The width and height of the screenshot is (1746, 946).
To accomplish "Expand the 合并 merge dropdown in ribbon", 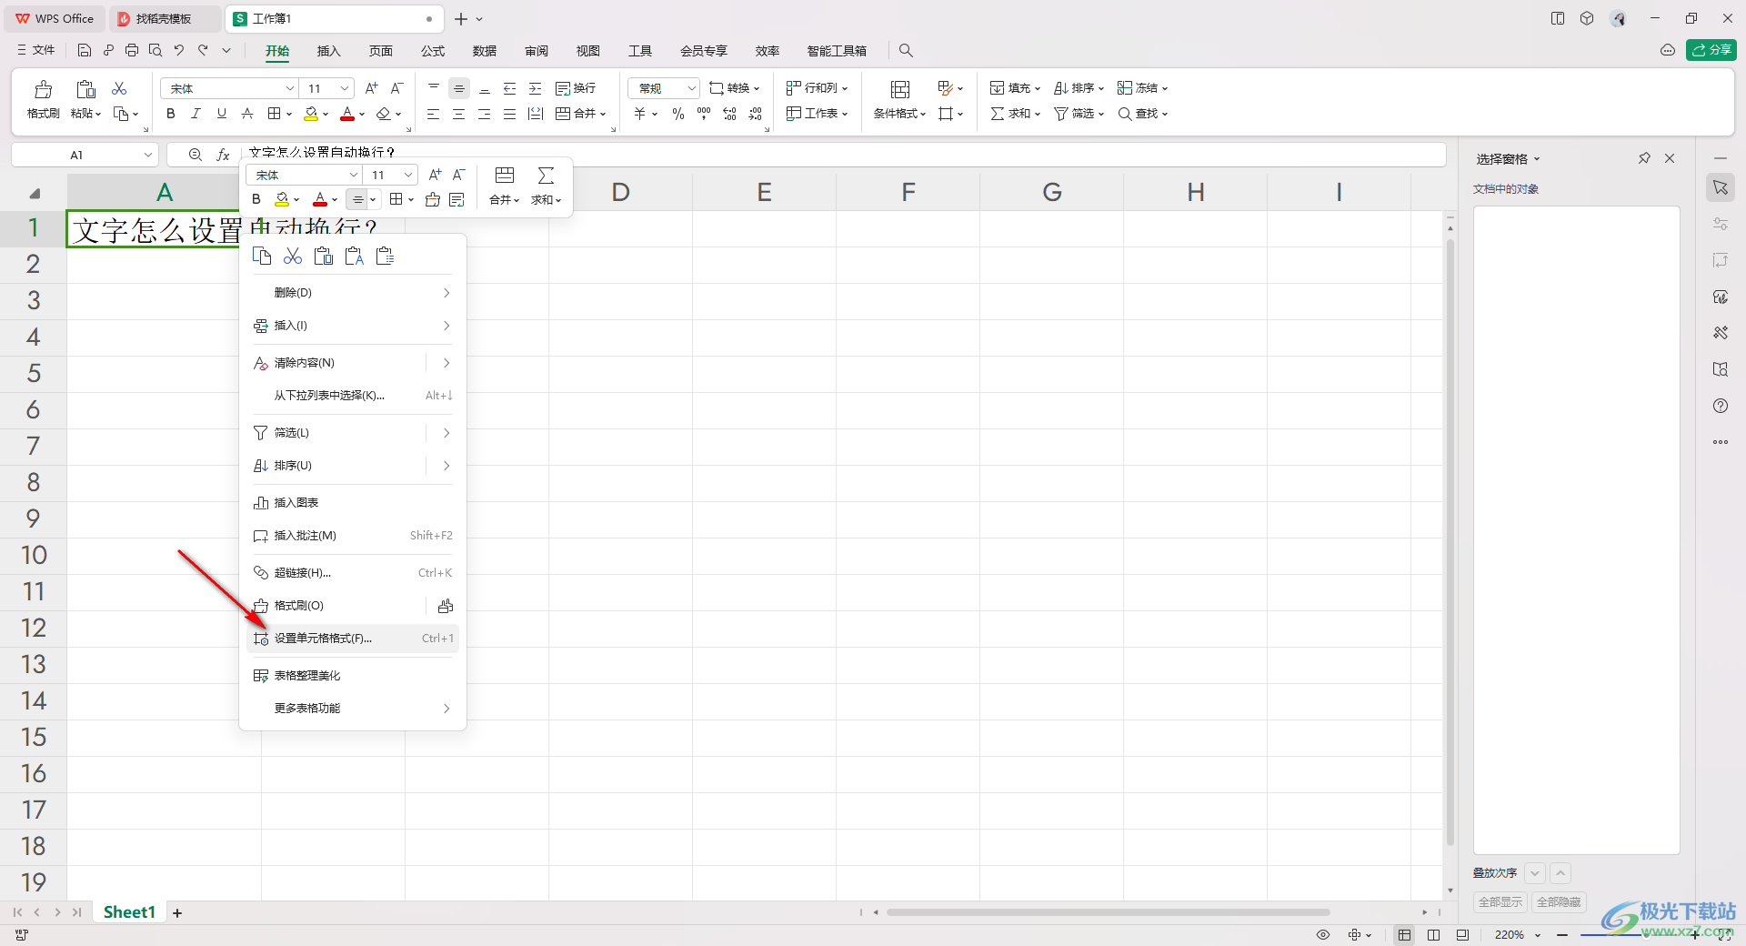I will pyautogui.click(x=603, y=114).
